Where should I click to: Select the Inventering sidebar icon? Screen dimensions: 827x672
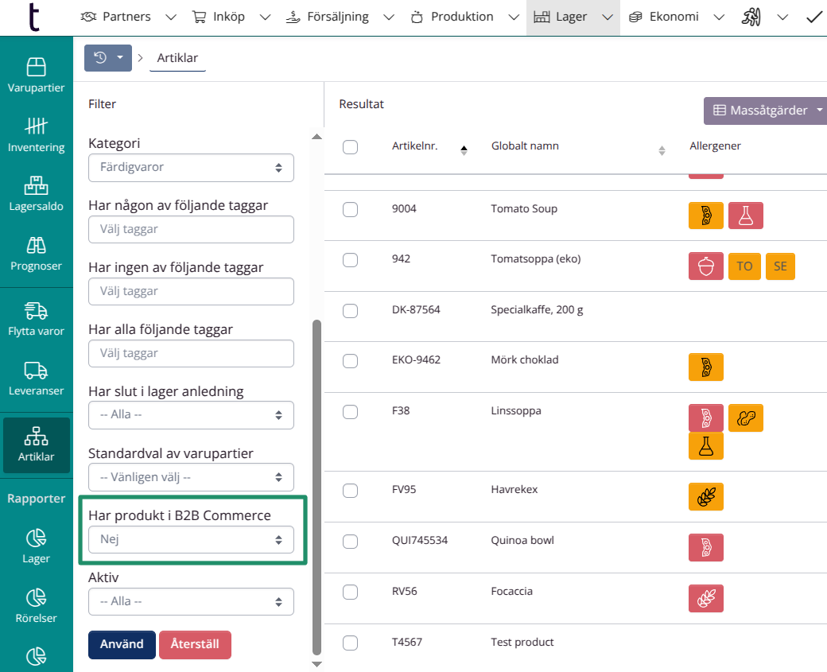36,134
